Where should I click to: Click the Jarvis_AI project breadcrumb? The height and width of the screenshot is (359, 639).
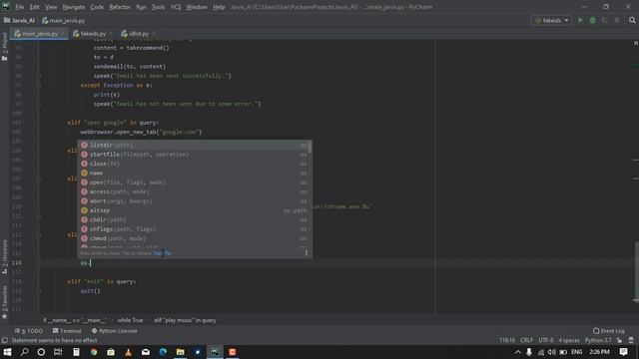pyautogui.click(x=19, y=20)
